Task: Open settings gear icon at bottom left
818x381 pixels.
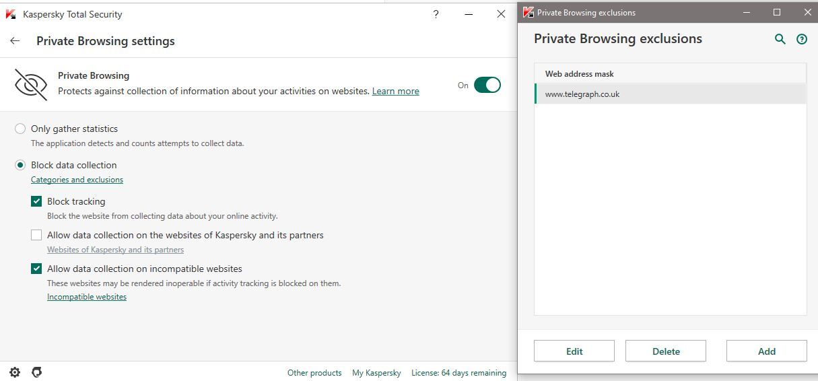Action: (x=15, y=372)
